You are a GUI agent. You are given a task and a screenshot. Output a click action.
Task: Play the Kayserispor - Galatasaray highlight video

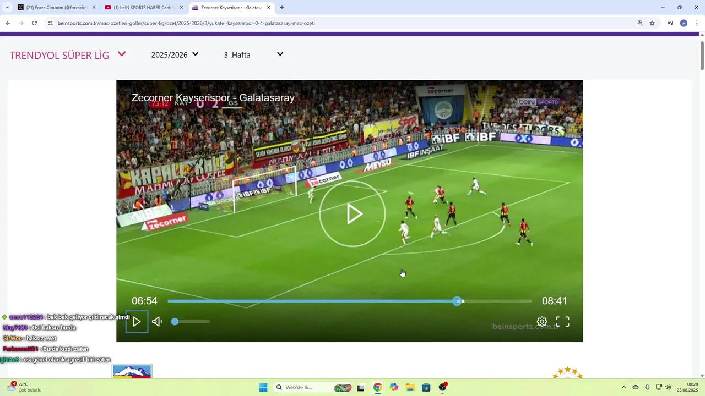352,213
